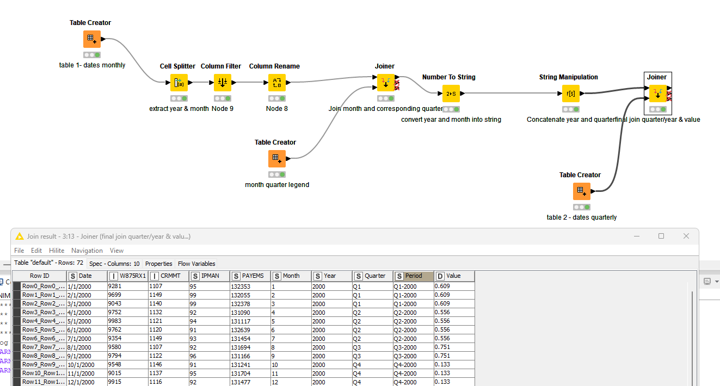Select the Row5 entry in the join result

[x=38, y=329]
